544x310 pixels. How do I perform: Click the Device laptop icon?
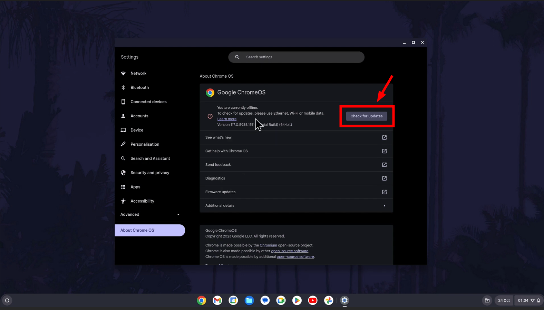click(x=123, y=130)
